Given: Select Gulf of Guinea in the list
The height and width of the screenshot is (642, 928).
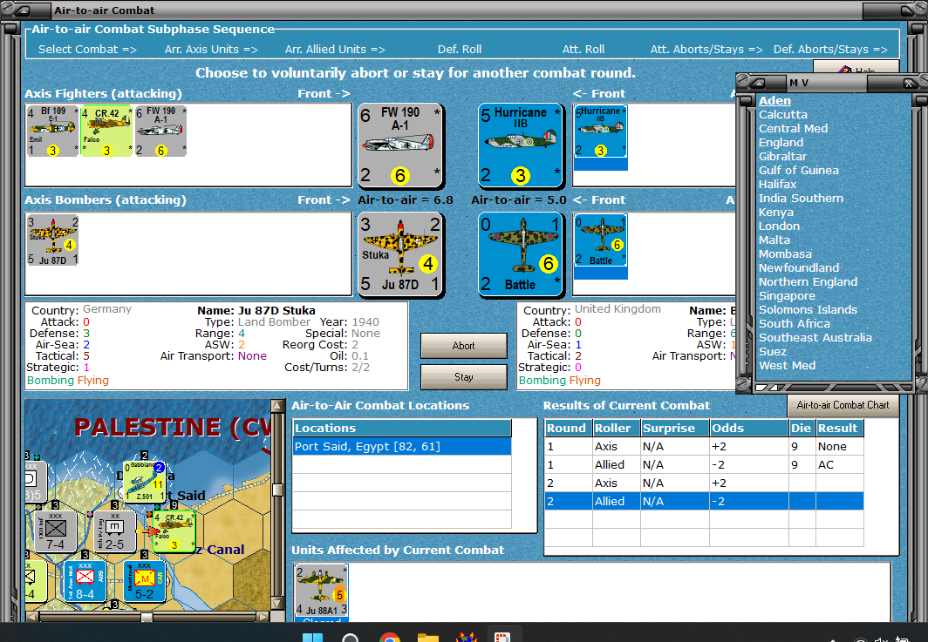Looking at the screenshot, I should [x=798, y=170].
